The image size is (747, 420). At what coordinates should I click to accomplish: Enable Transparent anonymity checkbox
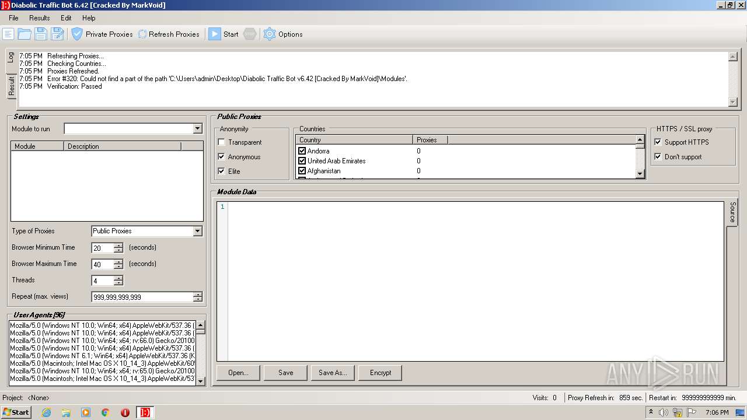(x=222, y=142)
